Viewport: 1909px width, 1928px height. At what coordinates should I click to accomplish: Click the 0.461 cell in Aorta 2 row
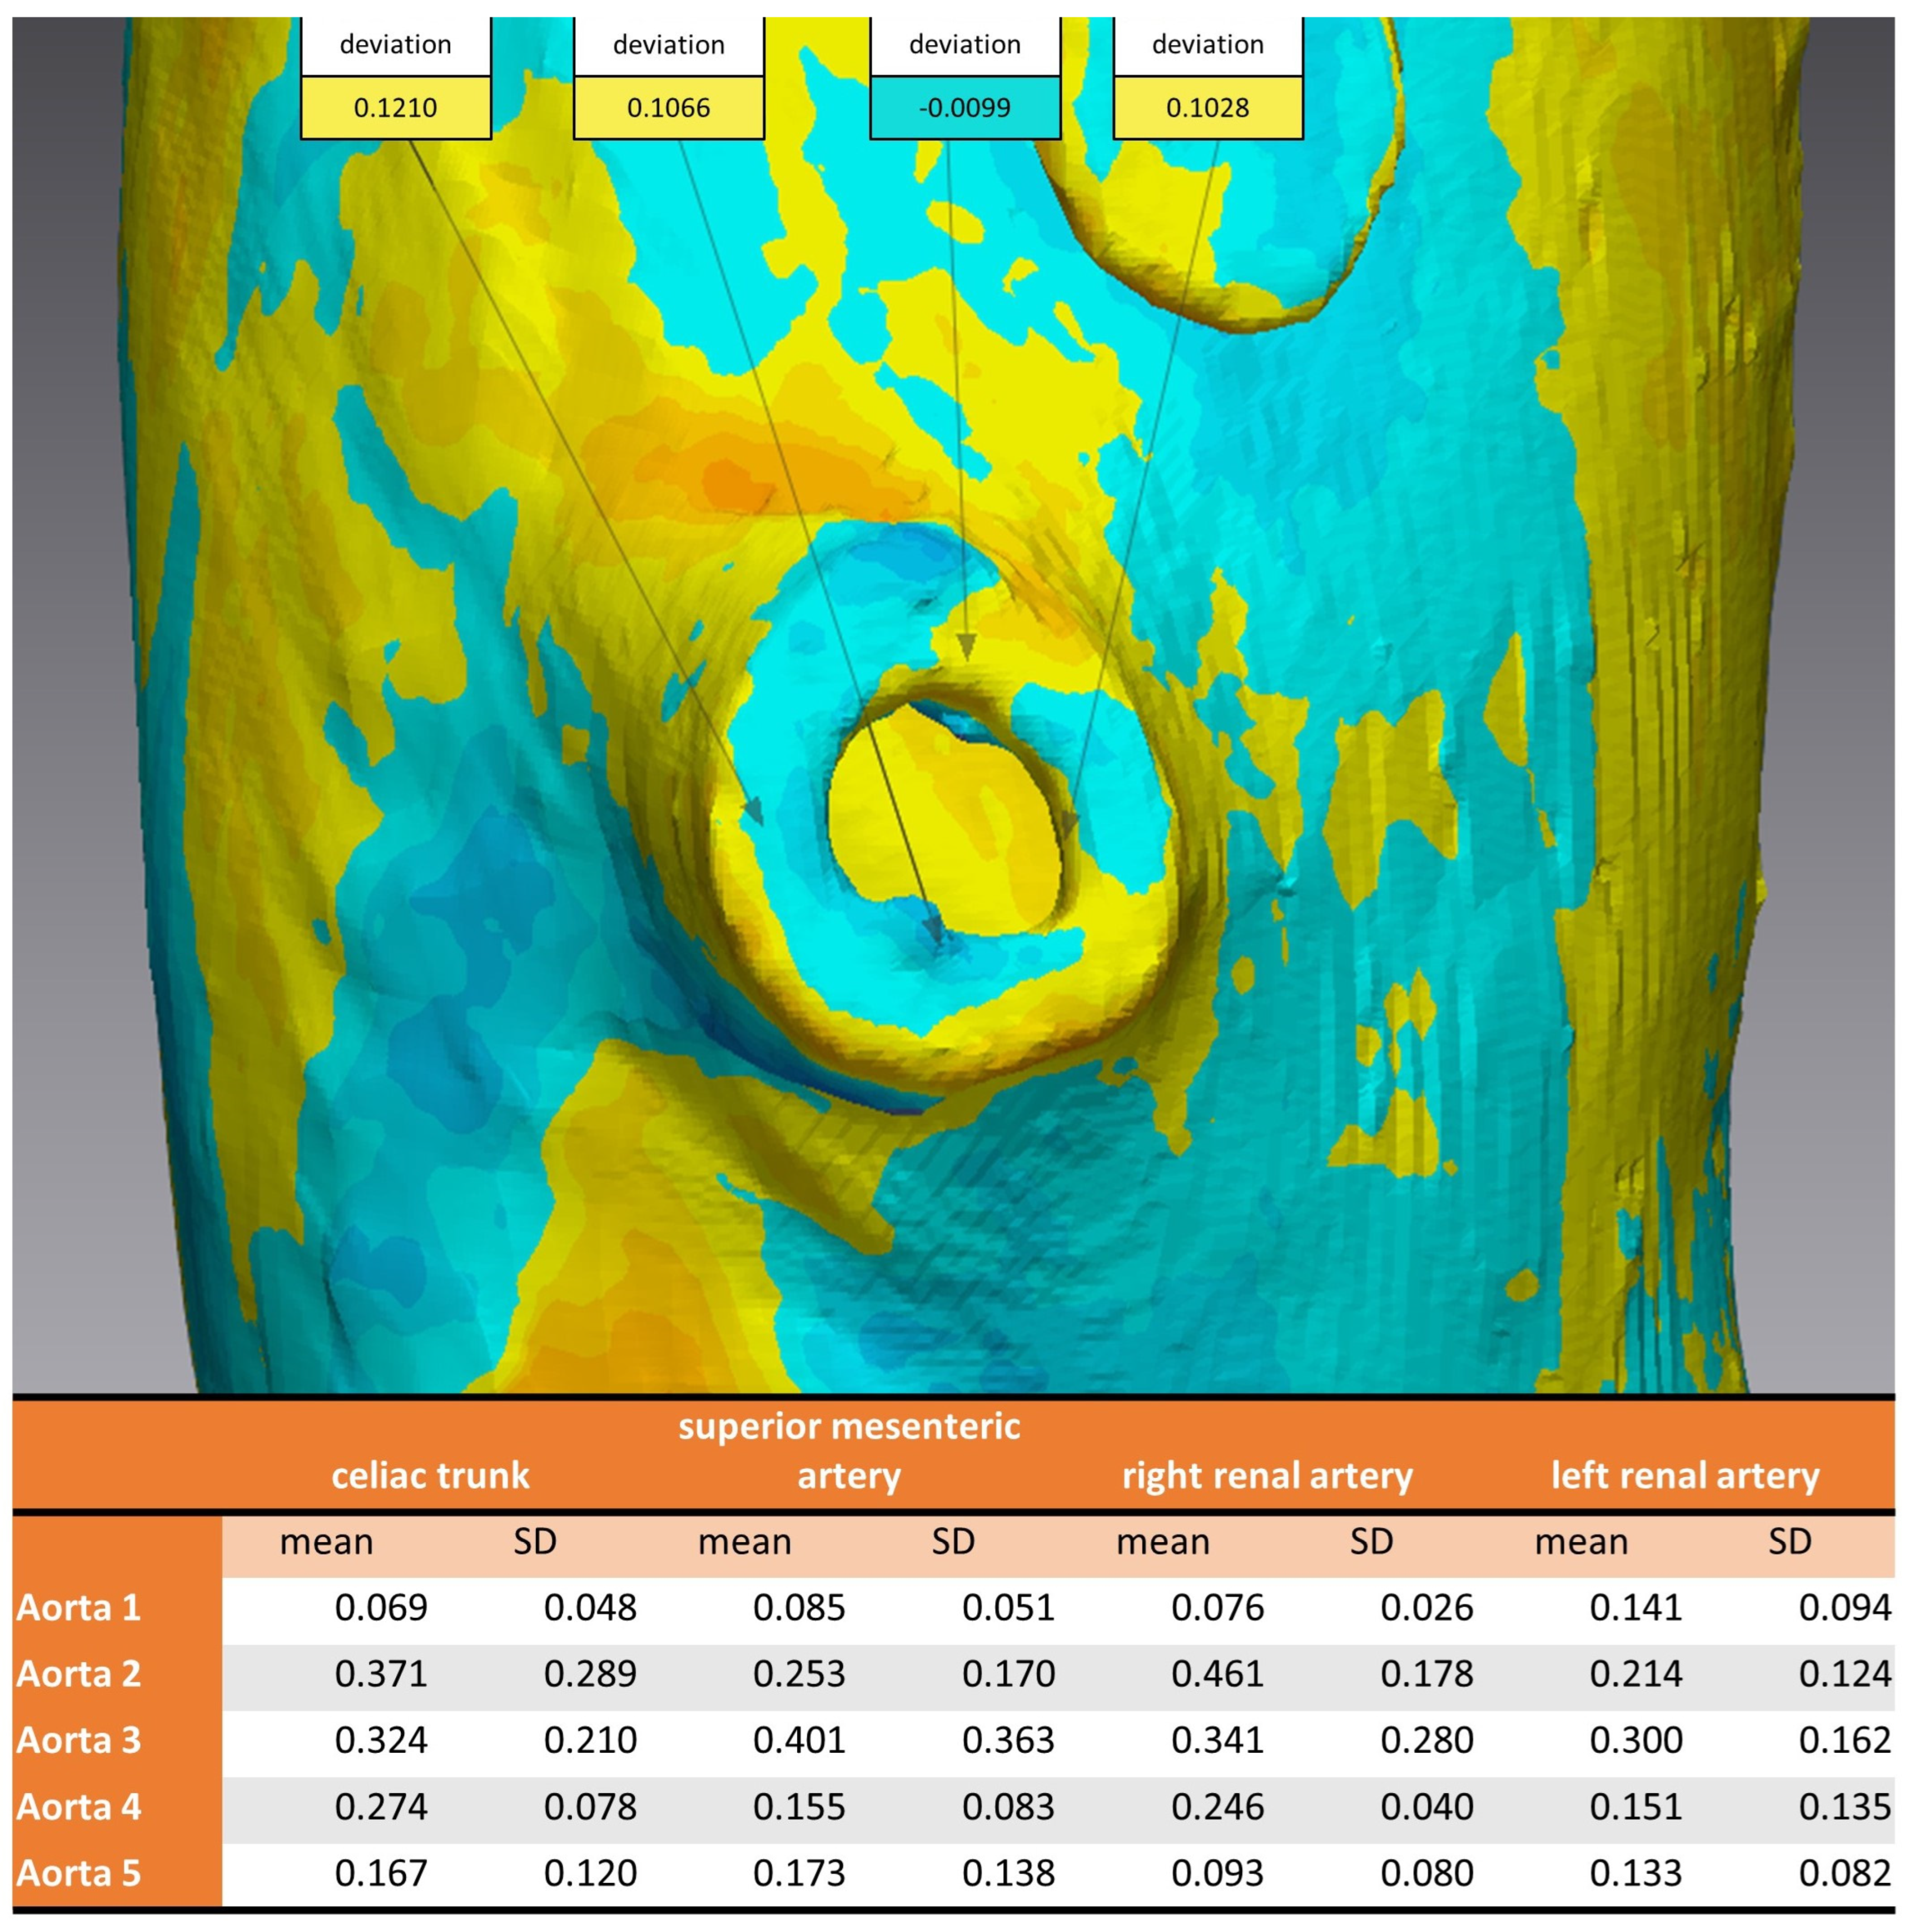point(1217,1673)
